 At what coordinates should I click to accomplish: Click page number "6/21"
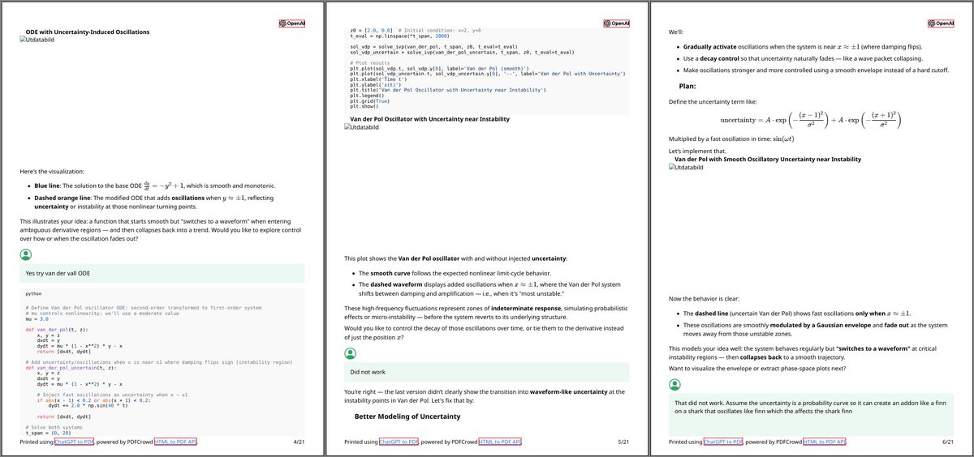point(948,442)
